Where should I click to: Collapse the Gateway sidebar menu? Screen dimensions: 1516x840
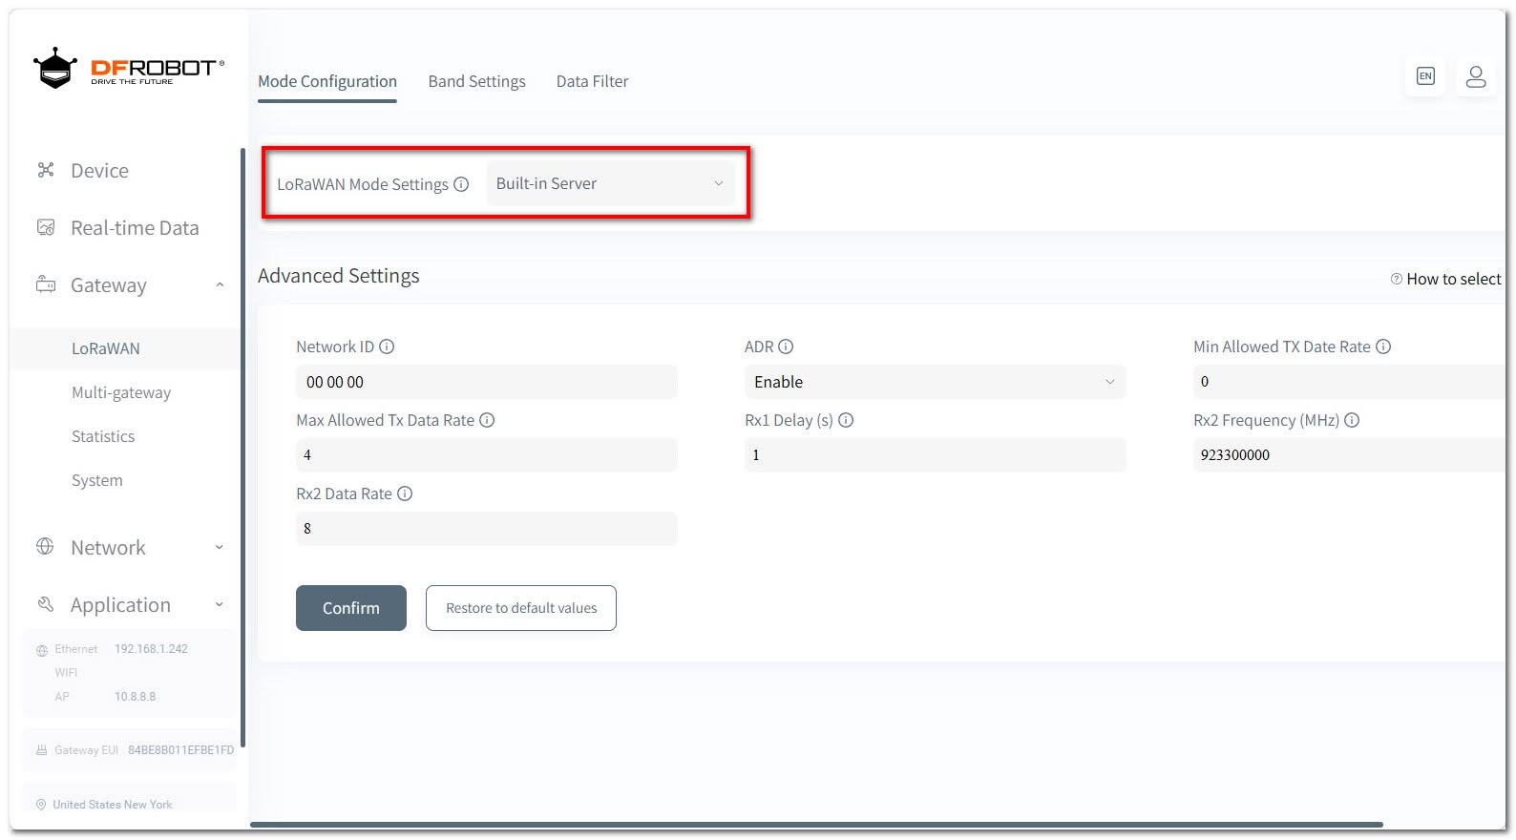[x=130, y=285]
